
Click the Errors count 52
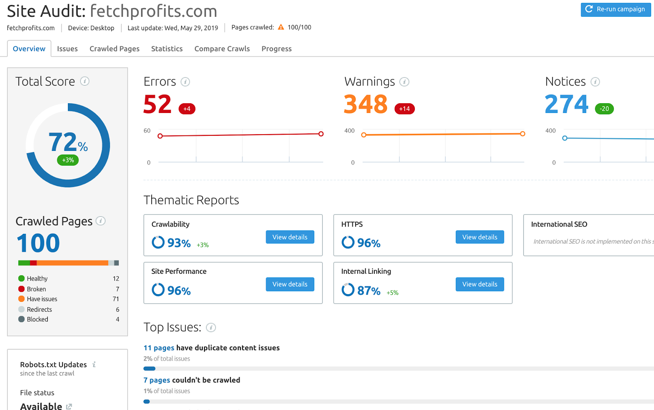[x=157, y=104]
